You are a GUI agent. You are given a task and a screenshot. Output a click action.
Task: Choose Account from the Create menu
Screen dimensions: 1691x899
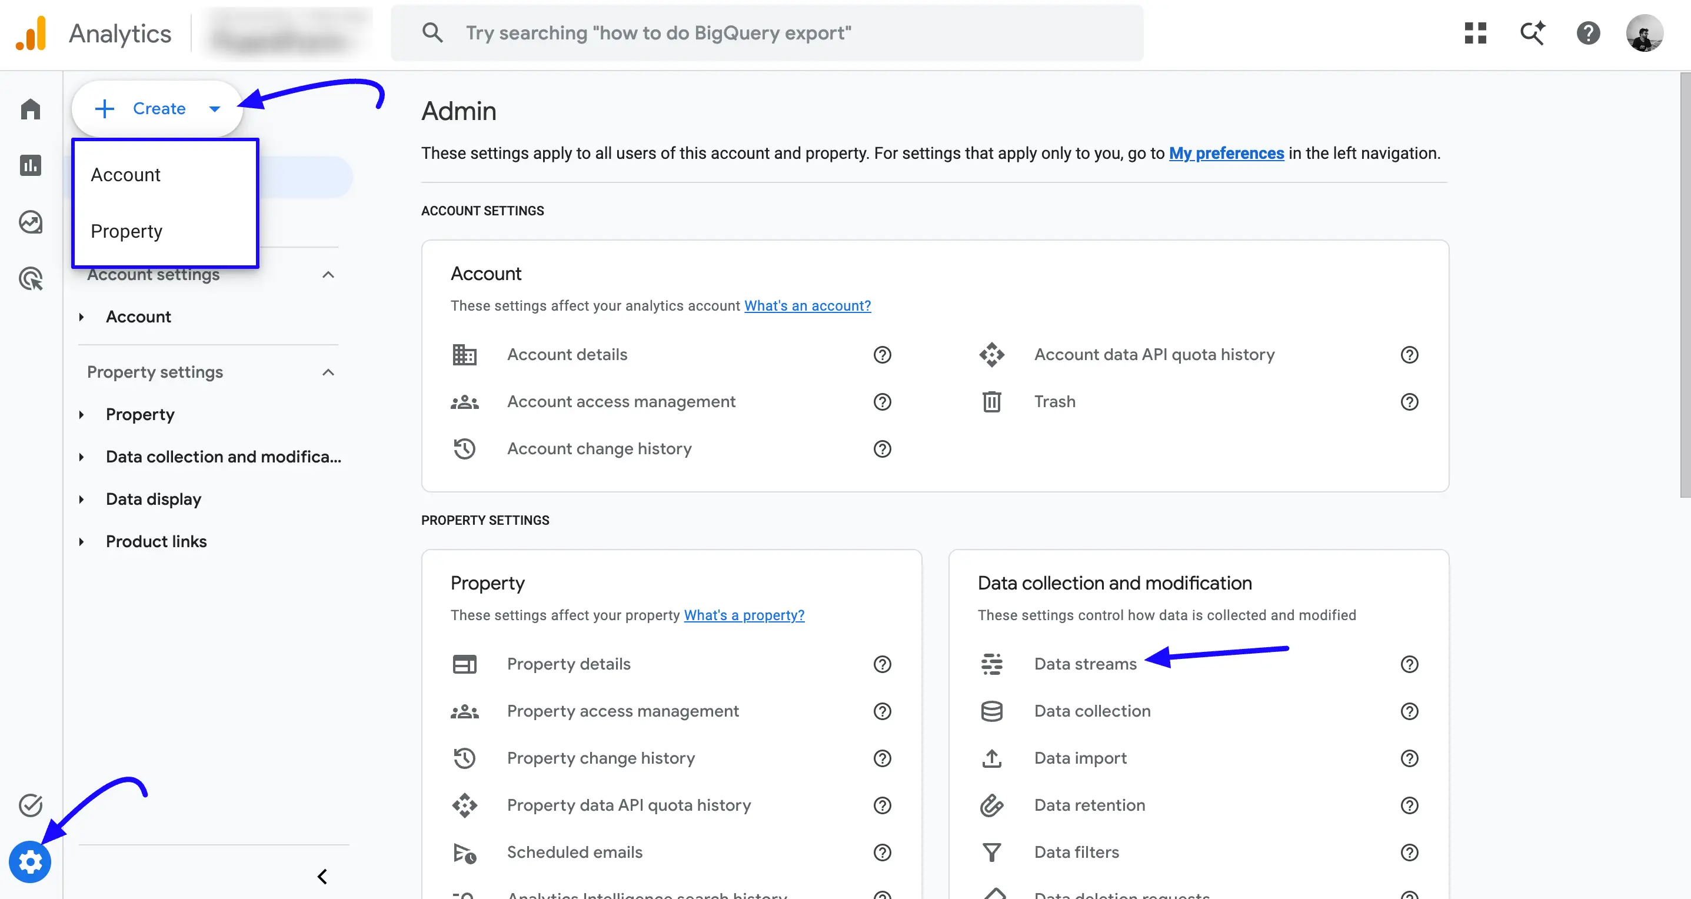tap(165, 175)
